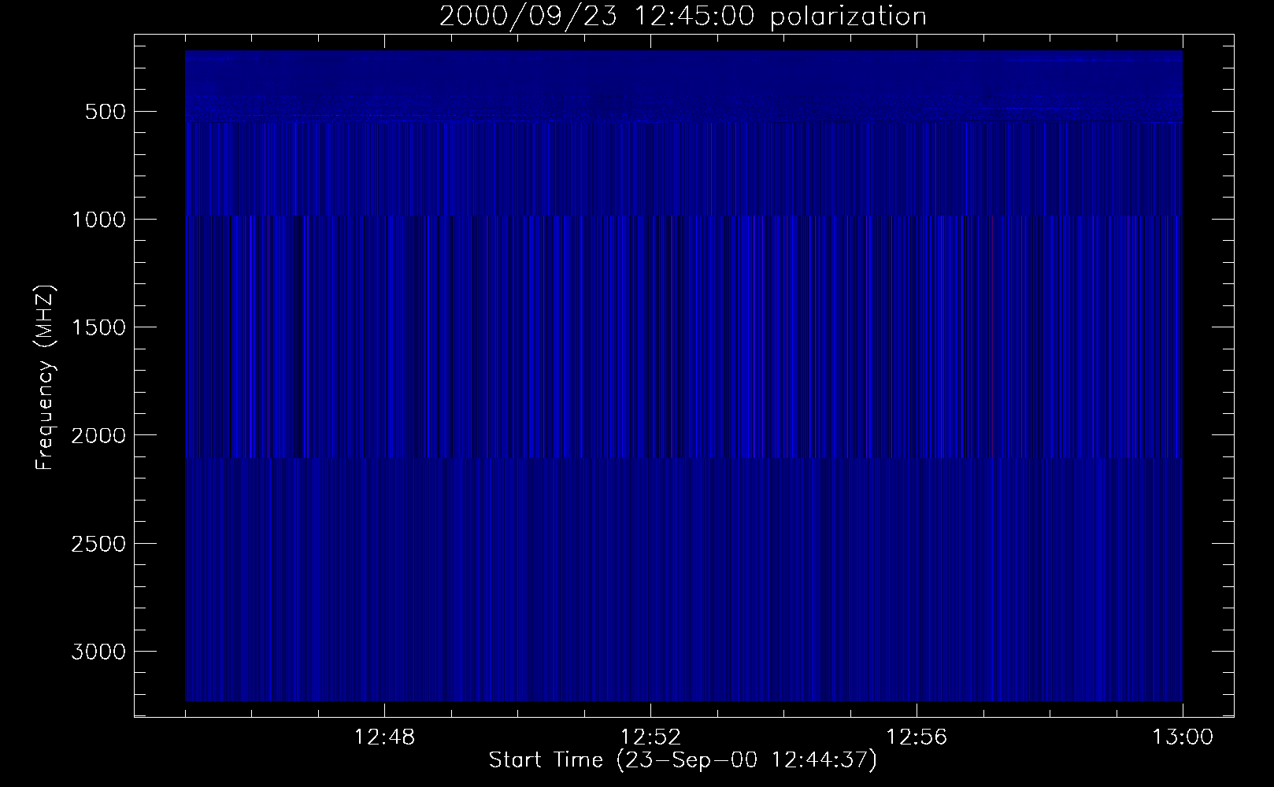The width and height of the screenshot is (1274, 787).
Task: Click the 'Start Time (23-Sep-00 12:44:37)' axis label
Action: click(x=683, y=760)
